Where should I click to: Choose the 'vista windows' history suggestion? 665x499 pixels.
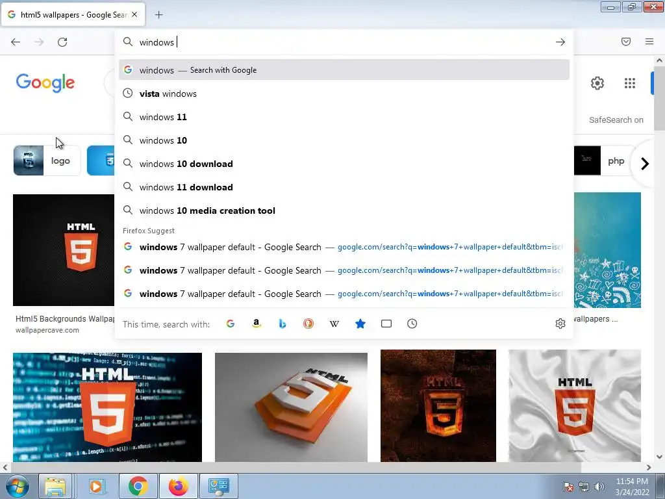344,94
